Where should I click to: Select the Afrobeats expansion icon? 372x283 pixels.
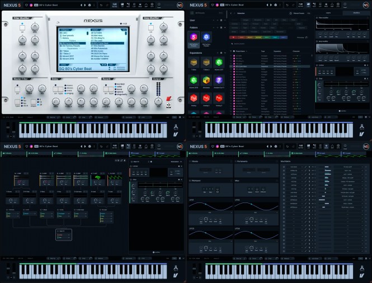point(206,81)
